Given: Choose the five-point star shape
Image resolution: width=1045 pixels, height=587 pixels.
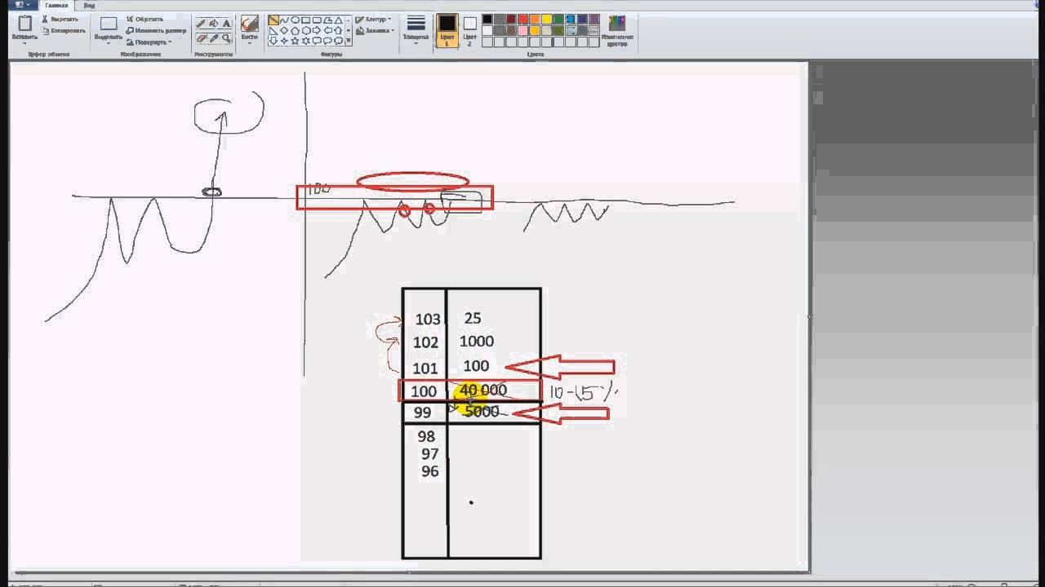Looking at the screenshot, I should (295, 40).
